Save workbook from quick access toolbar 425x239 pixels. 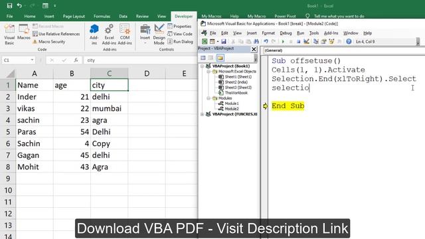(9, 6)
